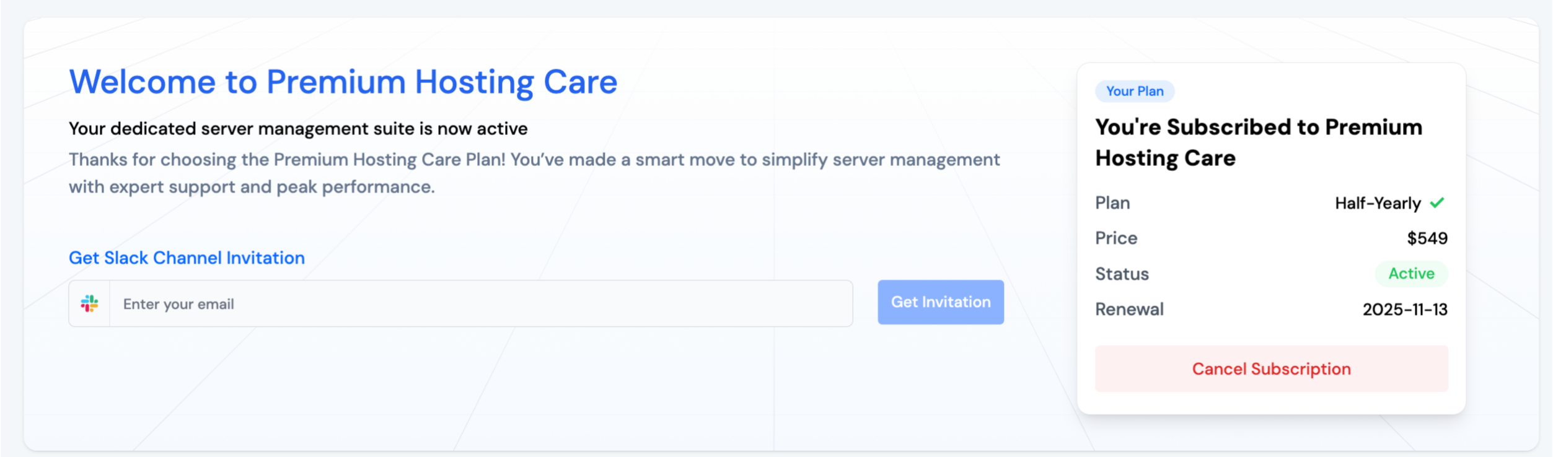
Task: Click the Renewal label
Action: tap(1129, 309)
